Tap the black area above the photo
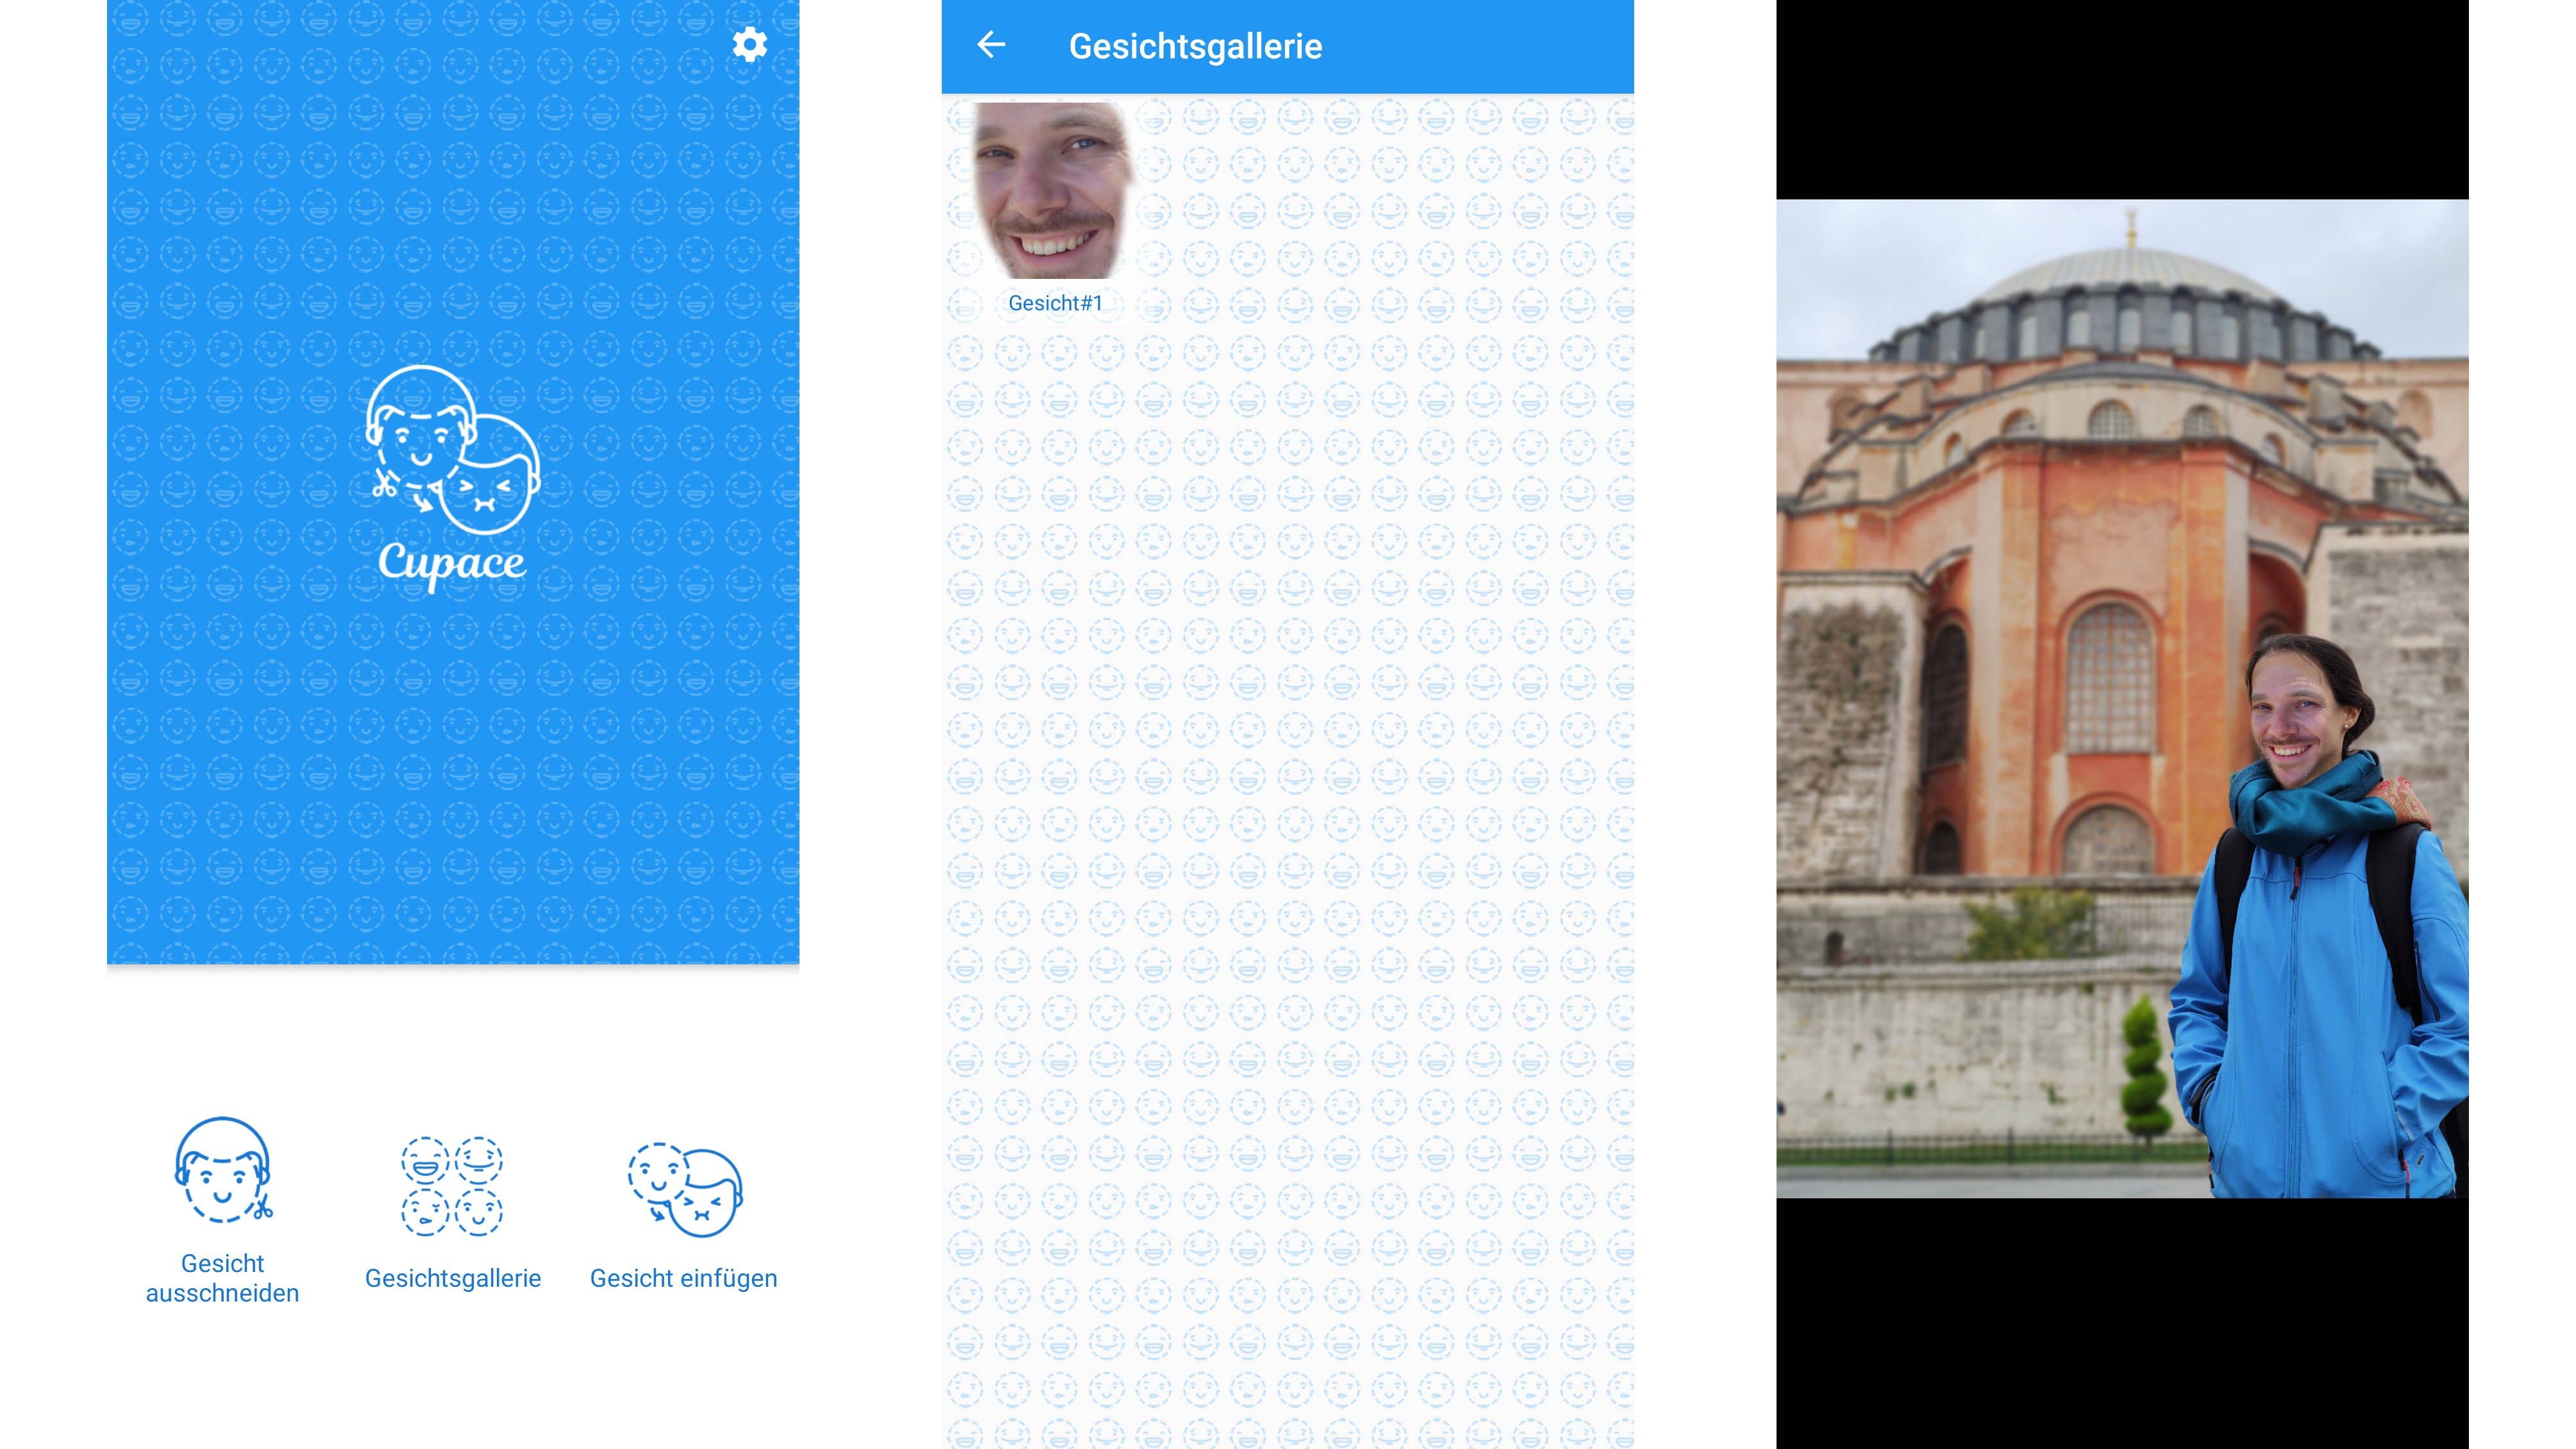This screenshot has width=2576, height=1449. tap(2122, 100)
